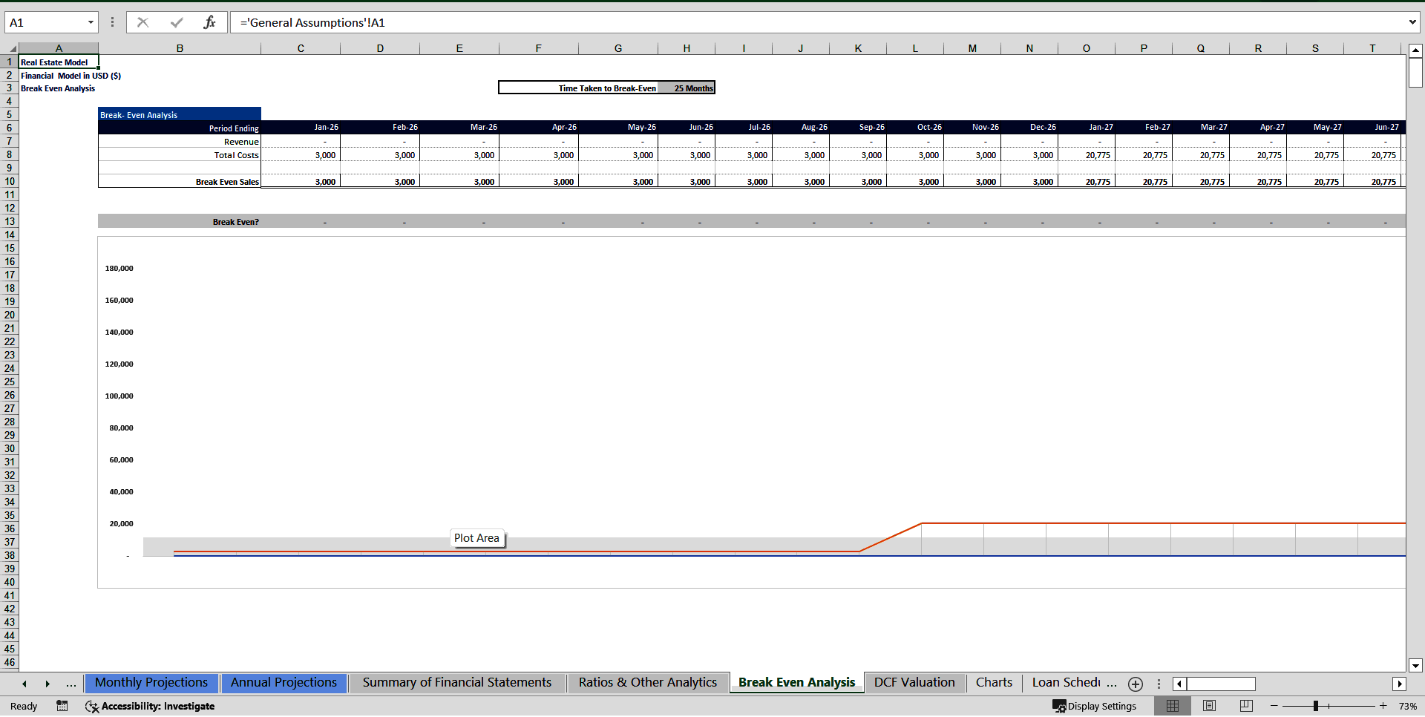The image size is (1425, 717).
Task: Click vertical scrollbar up arrow
Action: [x=1415, y=50]
